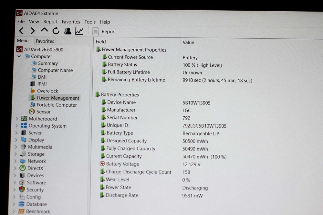The image size is (323, 215).
Task: Open the Summary tree item
Action: pos(48,63)
